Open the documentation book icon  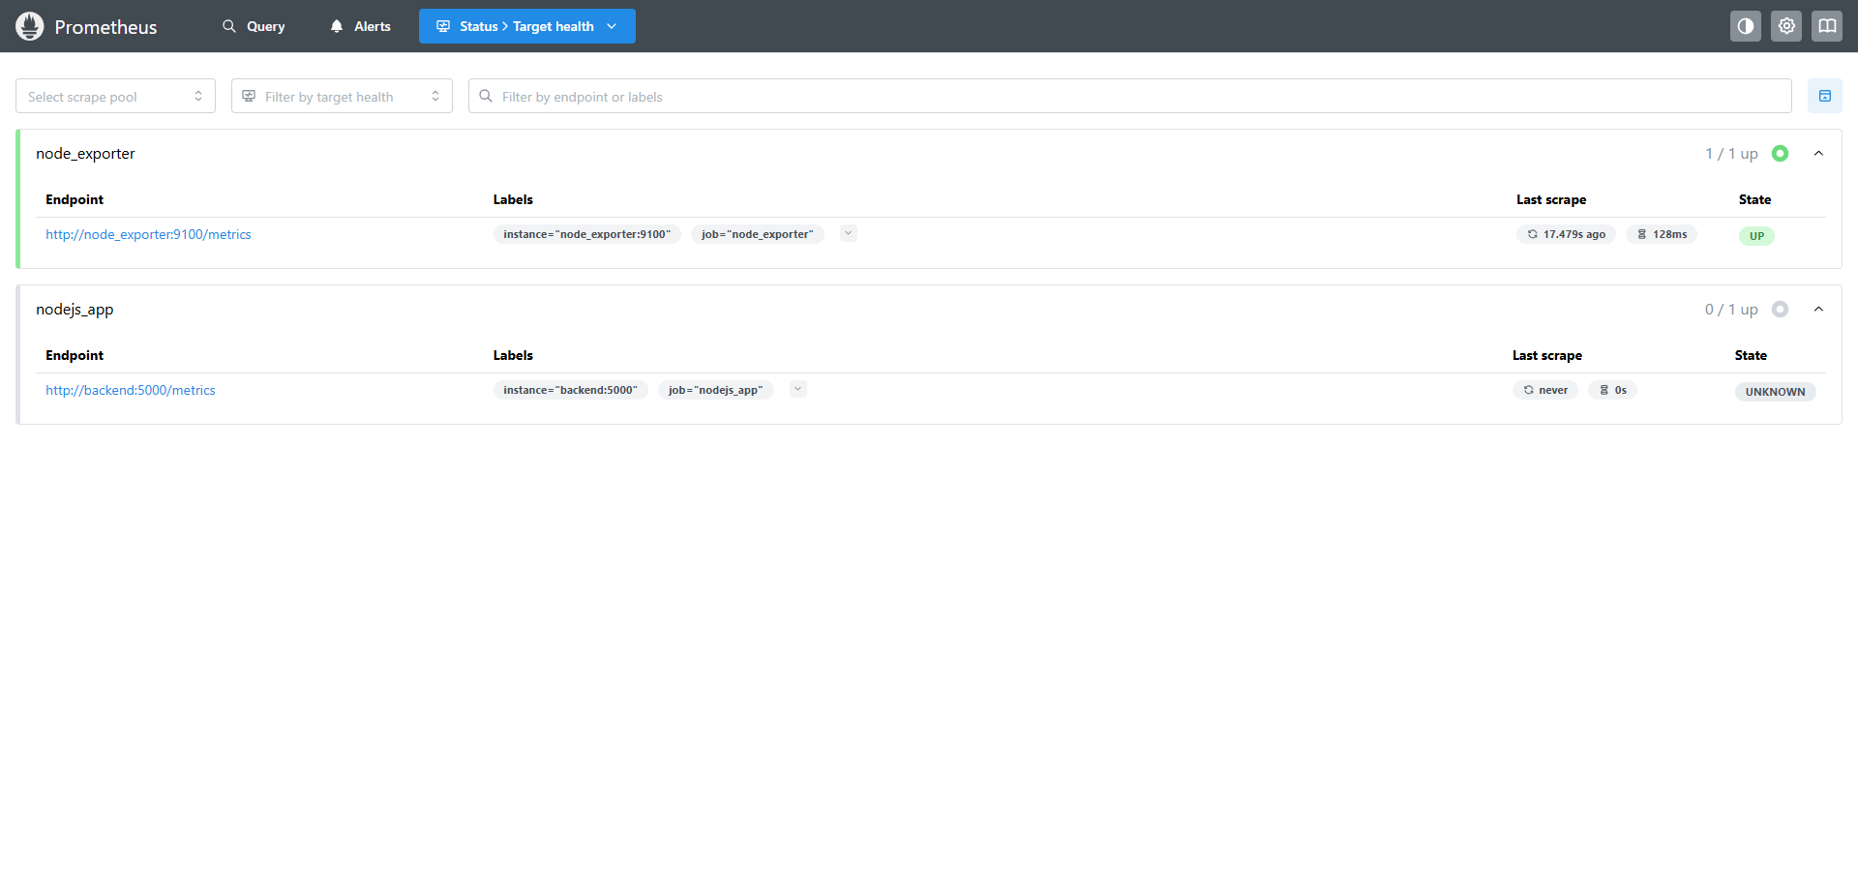(x=1827, y=26)
